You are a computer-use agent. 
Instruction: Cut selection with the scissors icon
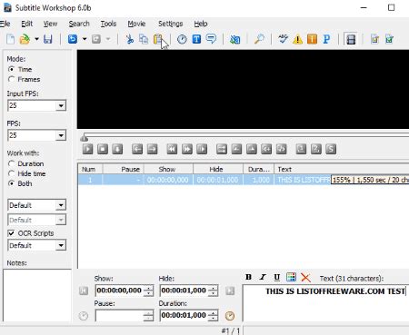point(130,39)
